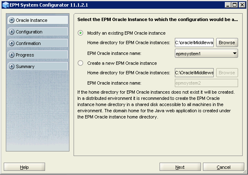Screen dimensions: 248x175
Task: Select the Progress step label
Action: [x=25, y=55]
